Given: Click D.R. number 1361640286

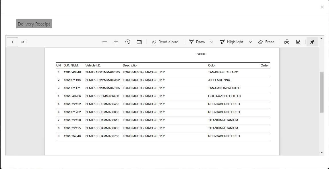Looking at the screenshot, I should pos(72,96).
